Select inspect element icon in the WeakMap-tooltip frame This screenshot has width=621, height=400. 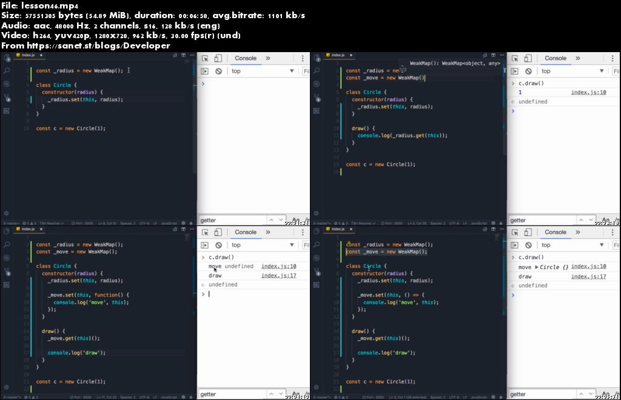click(x=514, y=58)
